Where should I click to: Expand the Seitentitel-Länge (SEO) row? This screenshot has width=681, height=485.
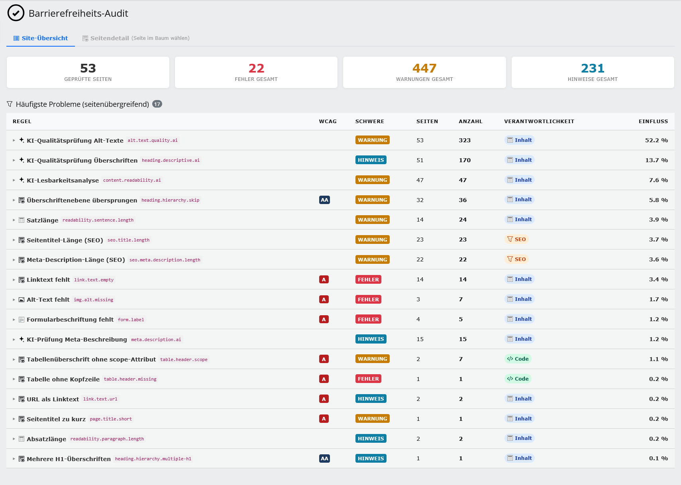coord(14,240)
